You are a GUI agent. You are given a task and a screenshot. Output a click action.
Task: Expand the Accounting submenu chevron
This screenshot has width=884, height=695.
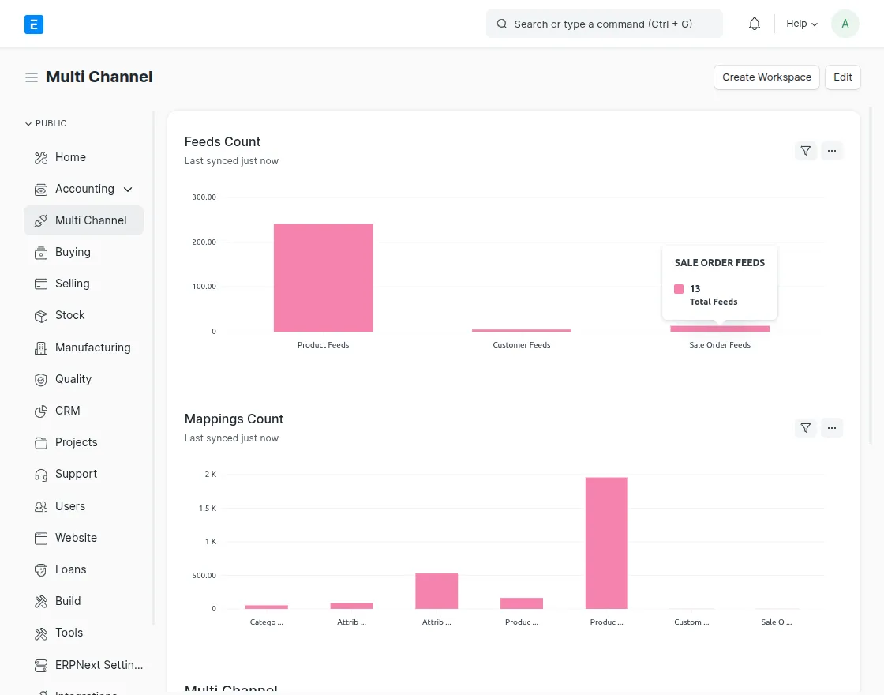pos(127,190)
